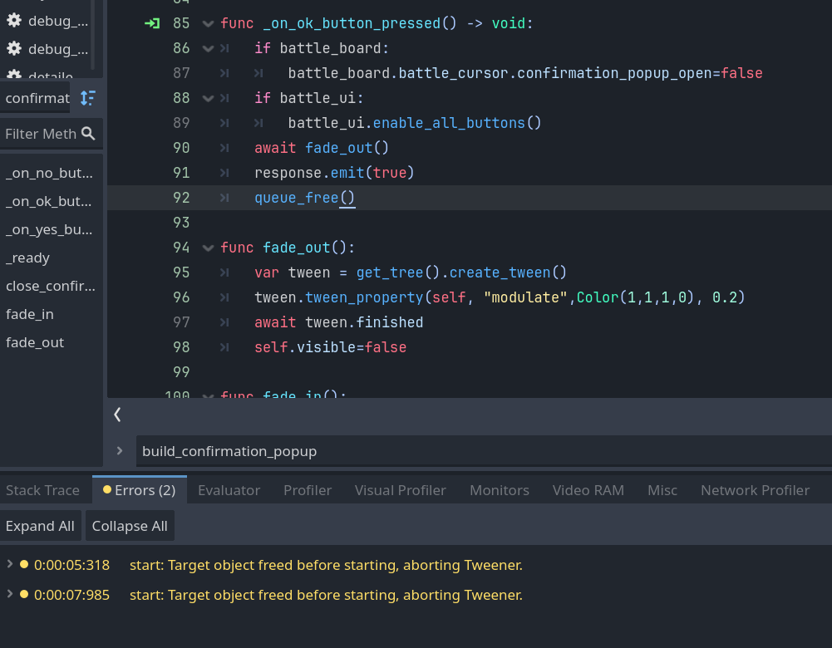Screen dimensions: 832x648
Task: Jump to fade_in in the methods list
Action: (x=29, y=314)
